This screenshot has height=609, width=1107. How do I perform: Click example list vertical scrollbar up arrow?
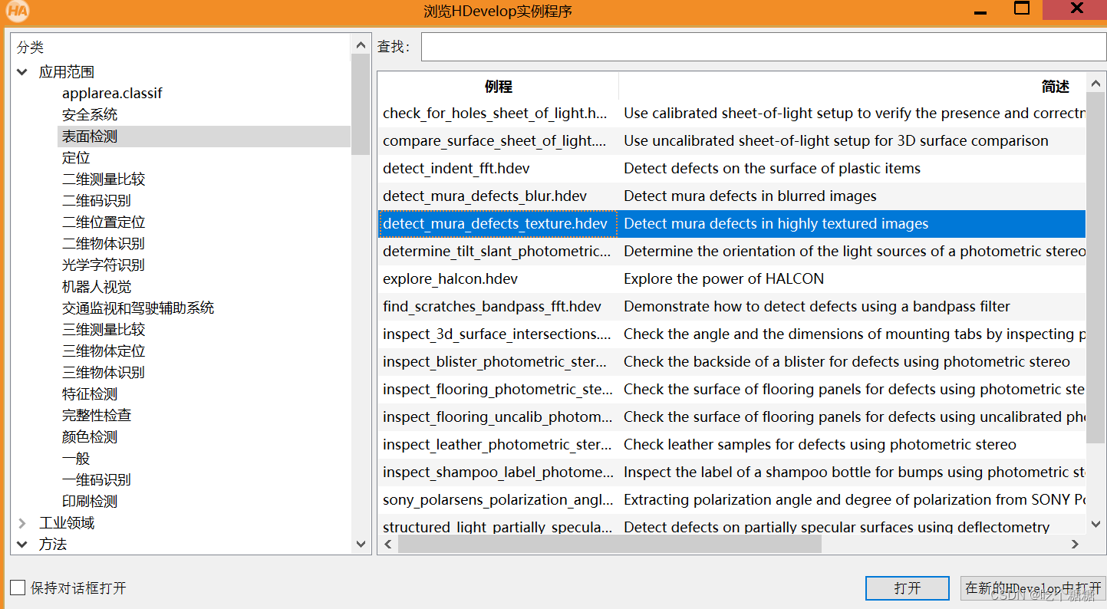[x=1095, y=83]
